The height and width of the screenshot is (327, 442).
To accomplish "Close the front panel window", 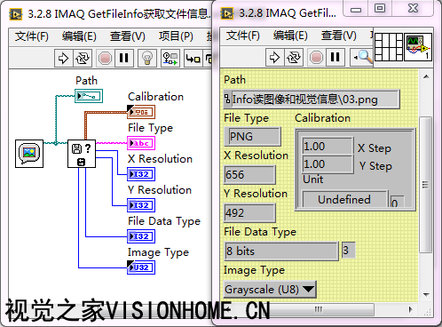I will (413, 8).
